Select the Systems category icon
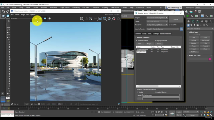Screen dimensions: 214x120 (x=207, y=25)
